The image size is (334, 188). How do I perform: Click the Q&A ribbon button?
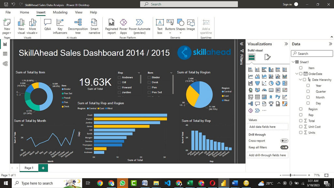click(48, 25)
